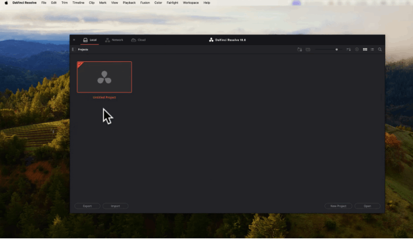Toggle the project libraries sidebar
Viewport: 413px width, 239px height.
pyautogui.click(x=74, y=50)
